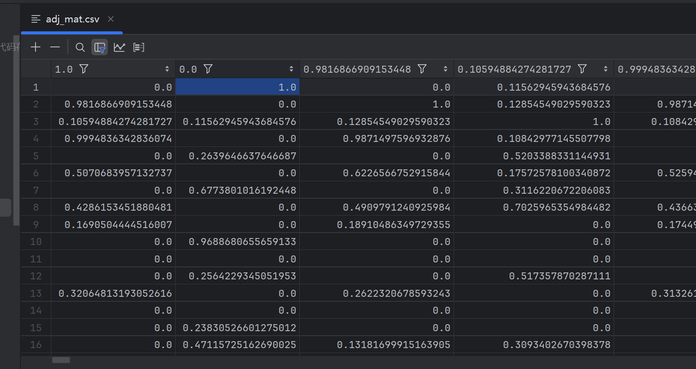Toggle the column local filter button

point(100,47)
